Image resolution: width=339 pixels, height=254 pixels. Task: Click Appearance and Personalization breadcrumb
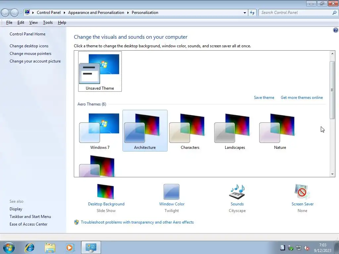(96, 13)
